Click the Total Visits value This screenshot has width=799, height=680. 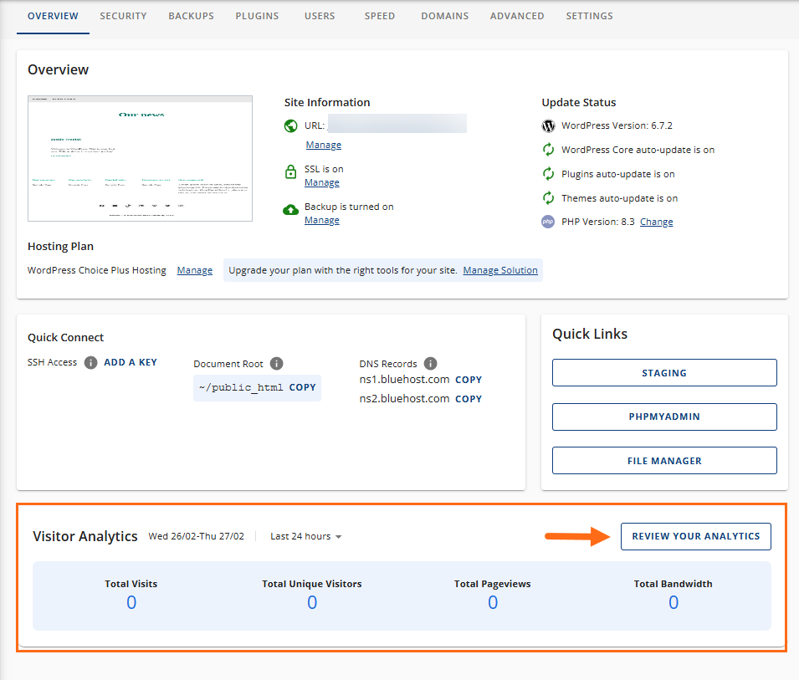point(131,602)
